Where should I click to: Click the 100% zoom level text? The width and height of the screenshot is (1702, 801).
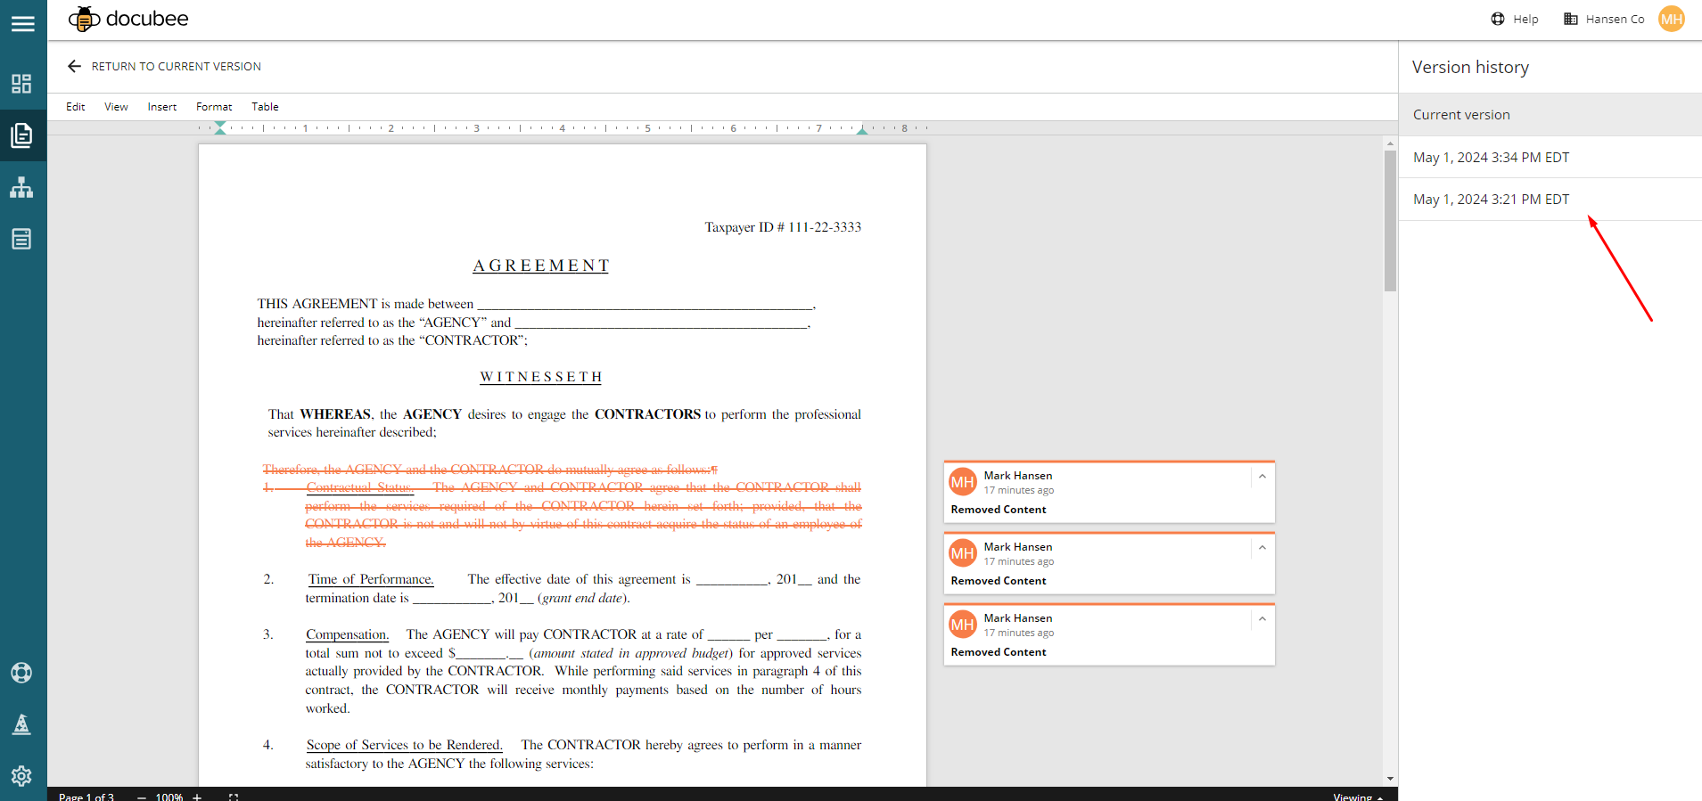click(169, 797)
